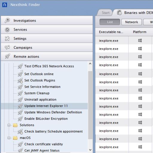Open the Campaigns section
The height and width of the screenshot is (153, 153).
pyautogui.click(x=47, y=48)
